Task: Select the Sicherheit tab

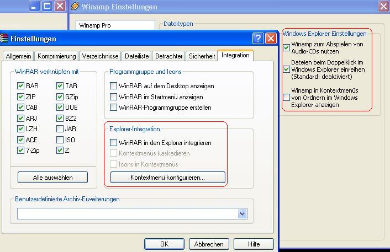Action: tap(202, 56)
